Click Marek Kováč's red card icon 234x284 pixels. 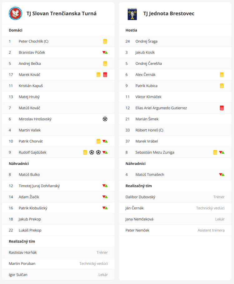[105, 75]
